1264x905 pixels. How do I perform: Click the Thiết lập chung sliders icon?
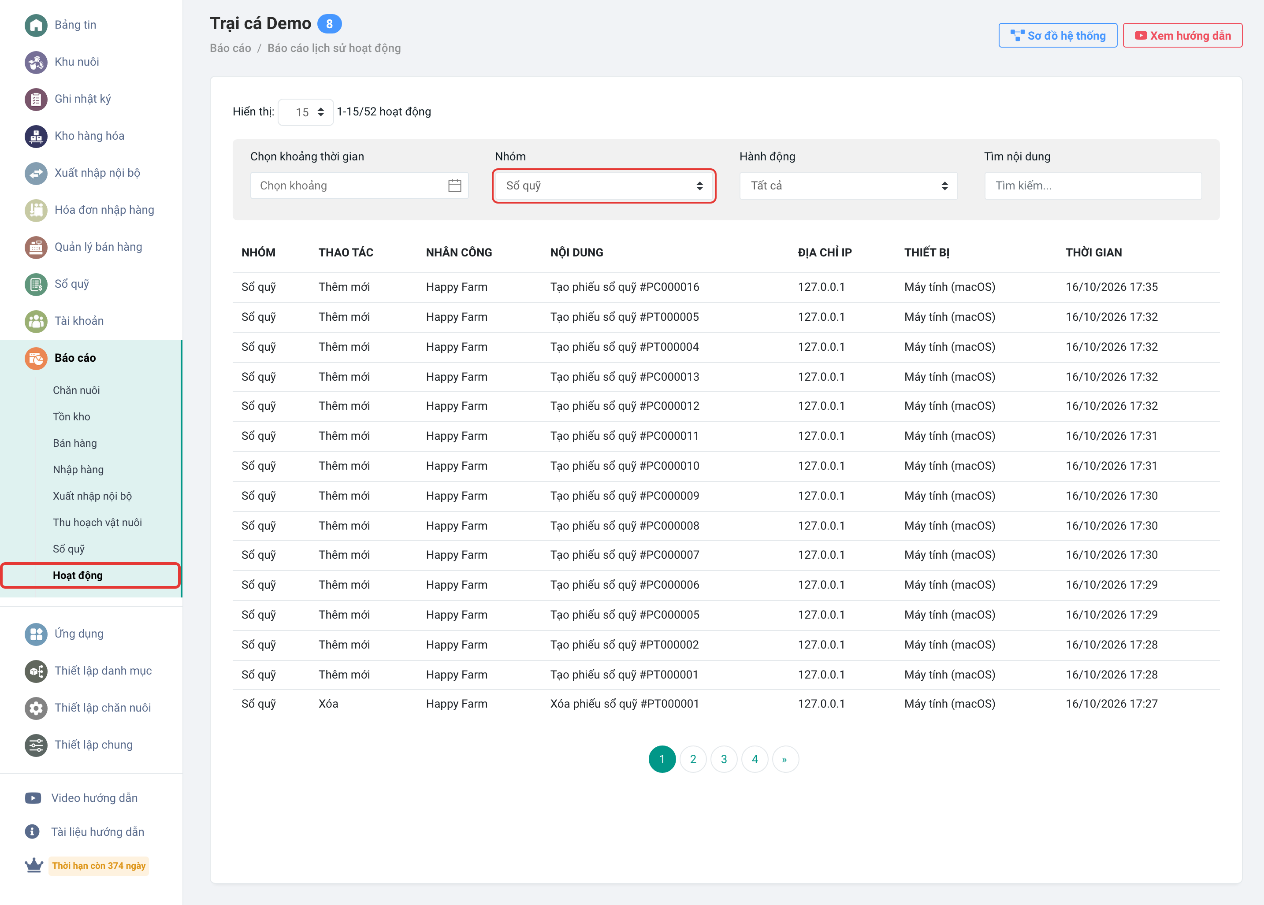click(x=36, y=745)
